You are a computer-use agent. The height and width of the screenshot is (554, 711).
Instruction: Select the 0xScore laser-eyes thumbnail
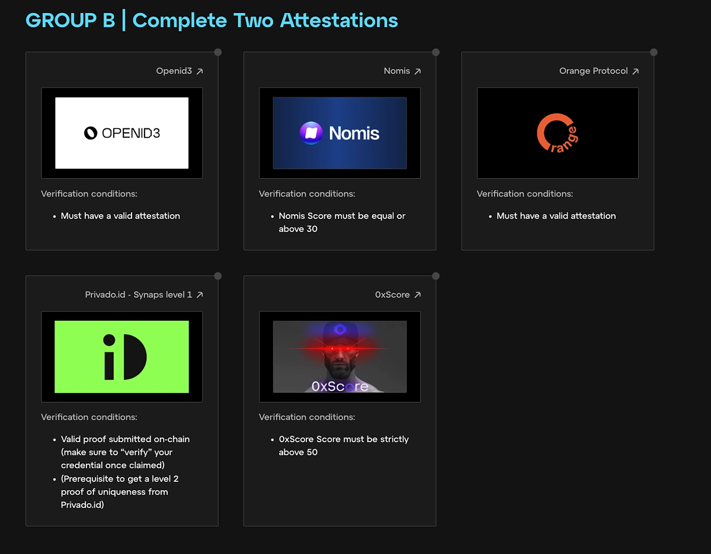340,357
